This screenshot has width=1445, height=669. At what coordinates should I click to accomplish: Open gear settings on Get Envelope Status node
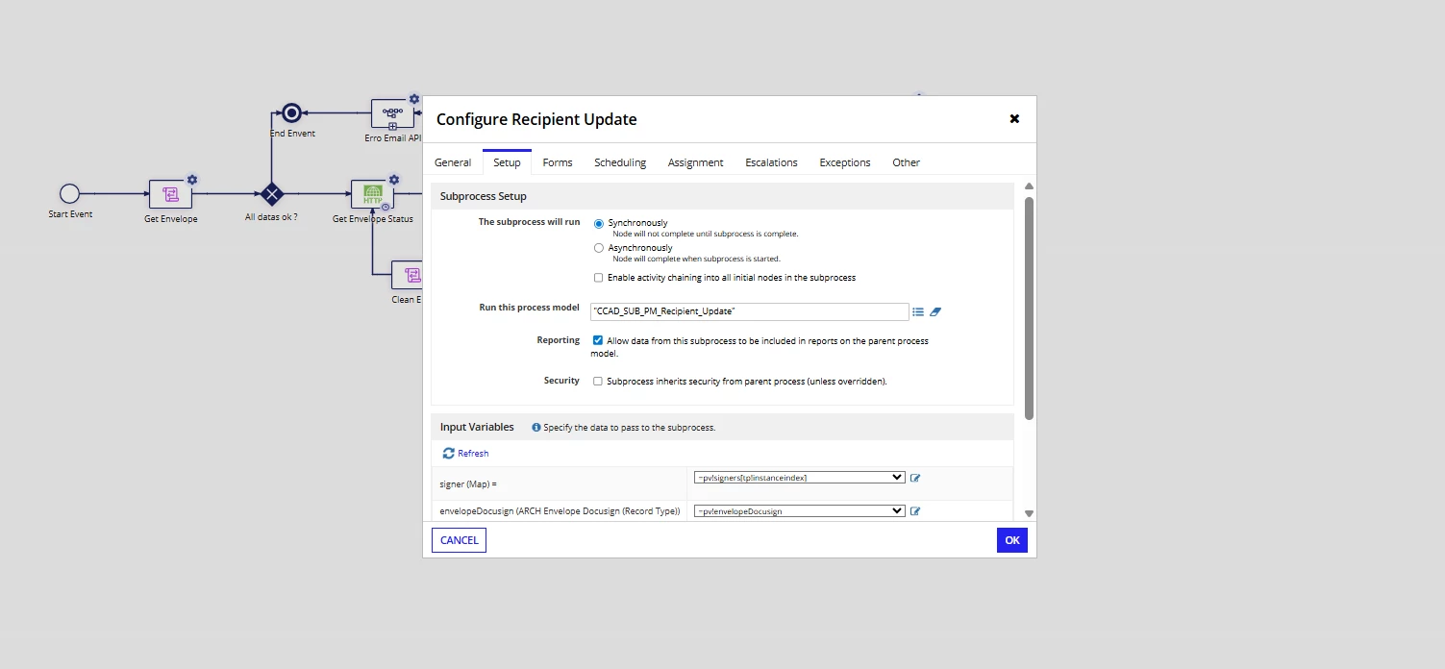pyautogui.click(x=394, y=180)
